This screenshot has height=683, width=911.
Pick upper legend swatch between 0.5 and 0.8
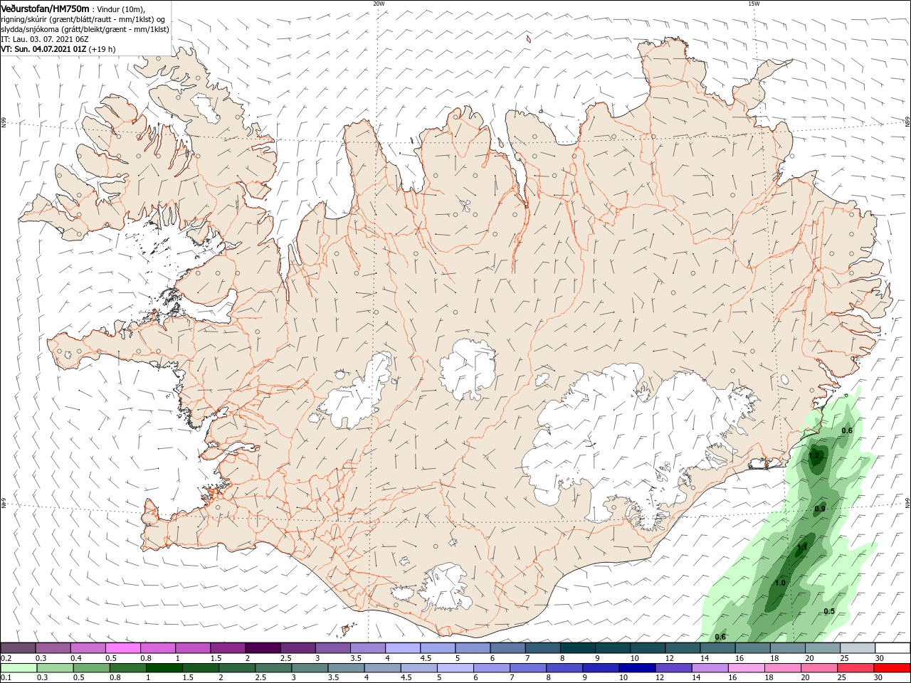click(x=122, y=647)
